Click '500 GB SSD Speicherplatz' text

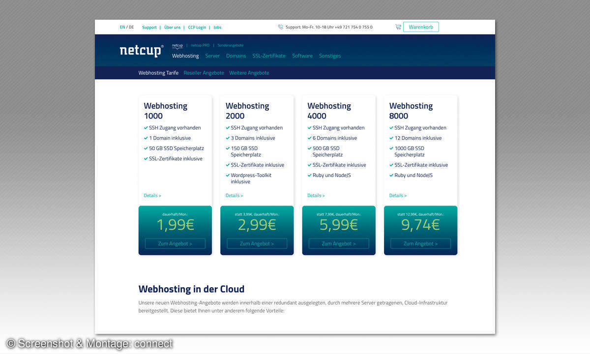(328, 151)
